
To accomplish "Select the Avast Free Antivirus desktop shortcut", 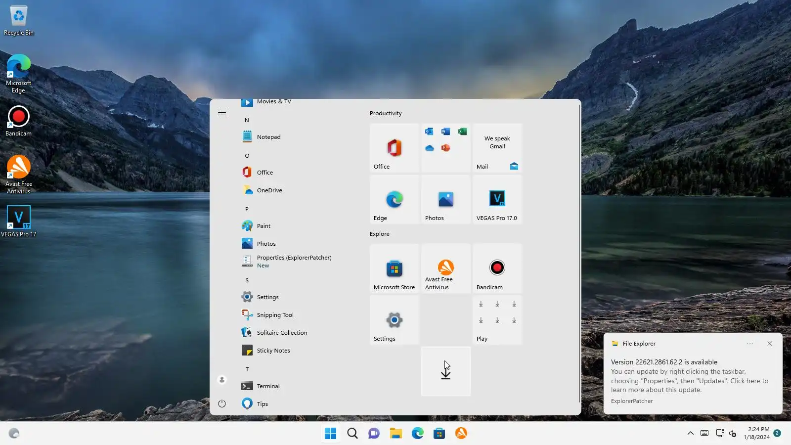I will tap(19, 175).
